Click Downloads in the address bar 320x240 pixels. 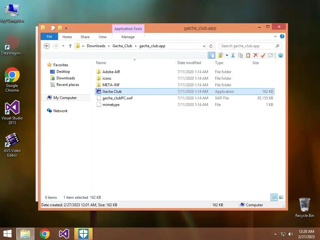[96, 46]
